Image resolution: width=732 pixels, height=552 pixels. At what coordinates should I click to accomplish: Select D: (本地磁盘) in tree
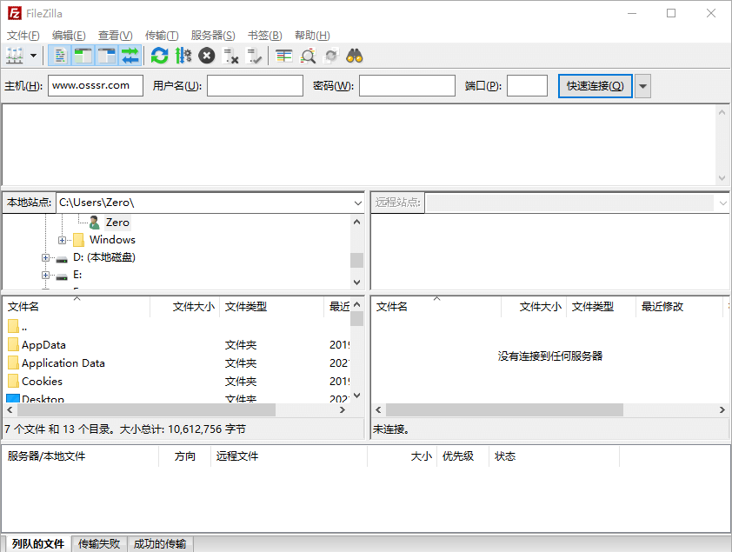(x=104, y=257)
